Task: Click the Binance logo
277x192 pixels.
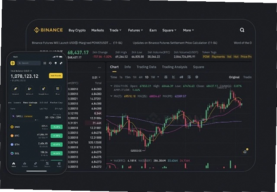Action: 48,30
